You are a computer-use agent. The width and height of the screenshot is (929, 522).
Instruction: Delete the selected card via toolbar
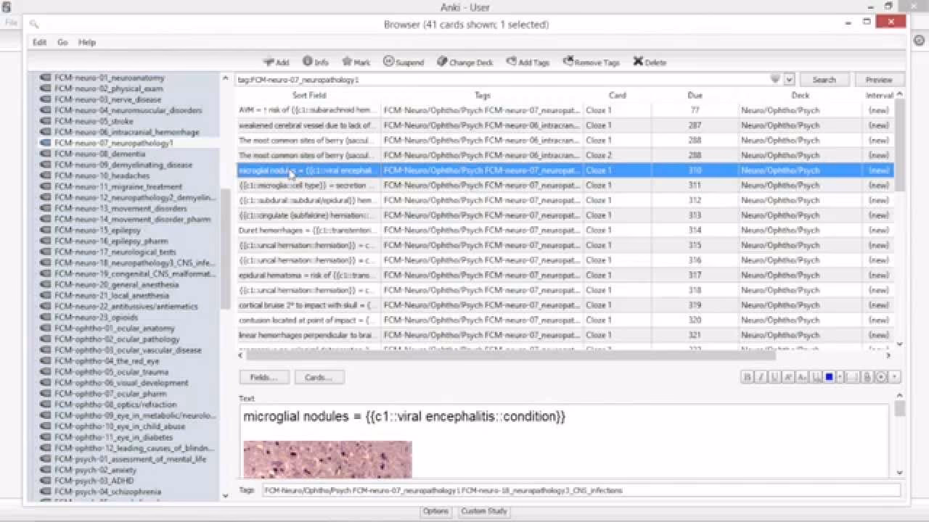tap(649, 62)
